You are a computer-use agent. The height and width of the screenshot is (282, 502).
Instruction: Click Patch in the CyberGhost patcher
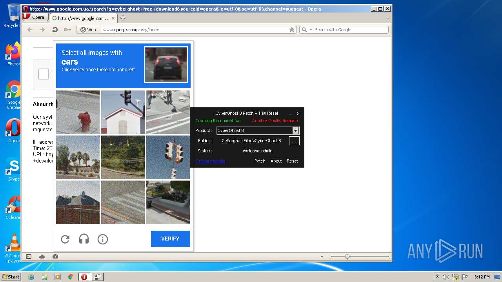click(260, 161)
